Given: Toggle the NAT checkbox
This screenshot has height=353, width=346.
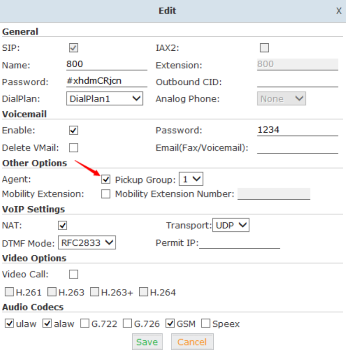Looking at the screenshot, I should (62, 225).
